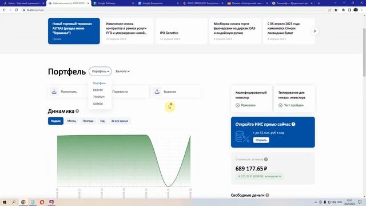The width and height of the screenshot is (366, 206).
Task: Click the page vertical scrollbar
Action: [x=364, y=53]
